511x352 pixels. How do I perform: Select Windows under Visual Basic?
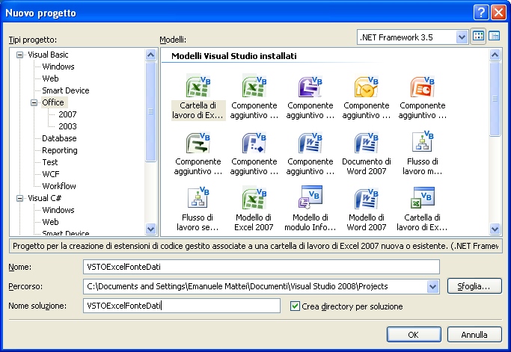click(58, 67)
